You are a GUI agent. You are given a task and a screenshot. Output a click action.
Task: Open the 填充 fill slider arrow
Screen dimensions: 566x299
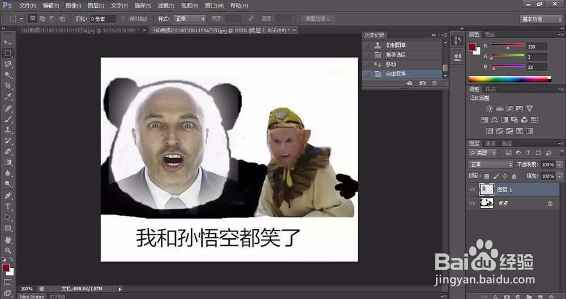pos(560,176)
